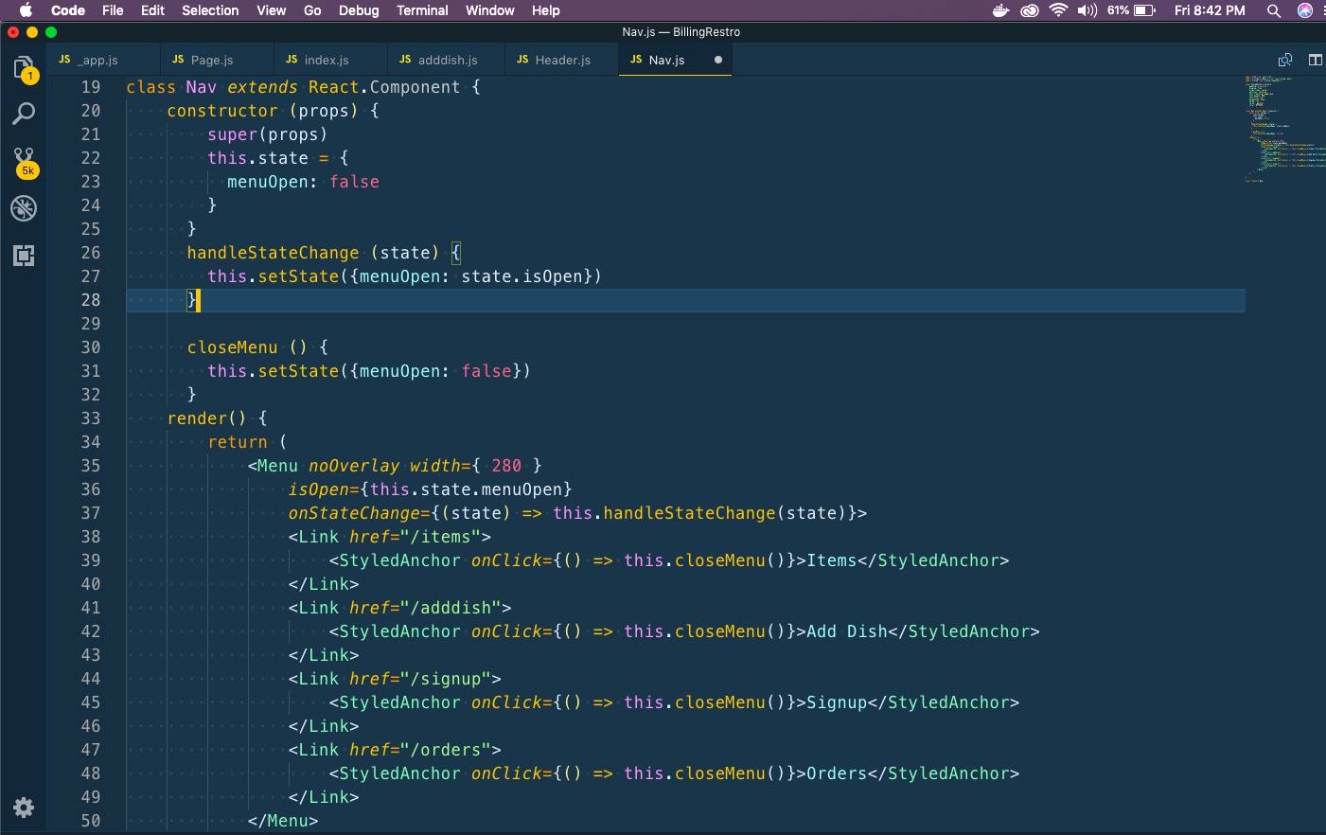Click the 'noOverlay' attribute on line 35
1326x835 pixels.
click(x=354, y=466)
